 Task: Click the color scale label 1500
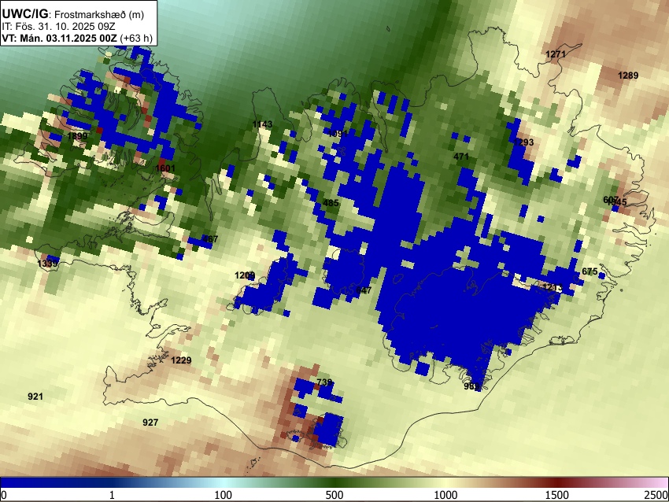point(557,495)
